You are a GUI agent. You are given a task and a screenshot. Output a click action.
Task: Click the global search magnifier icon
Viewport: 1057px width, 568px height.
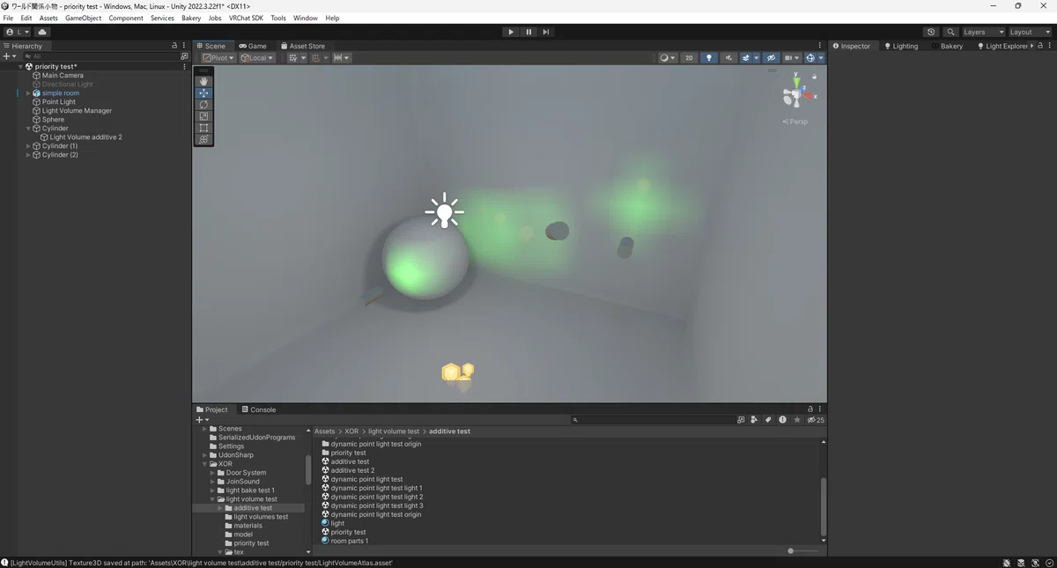950,32
